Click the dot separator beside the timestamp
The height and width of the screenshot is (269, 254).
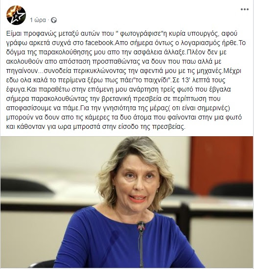click(x=48, y=20)
